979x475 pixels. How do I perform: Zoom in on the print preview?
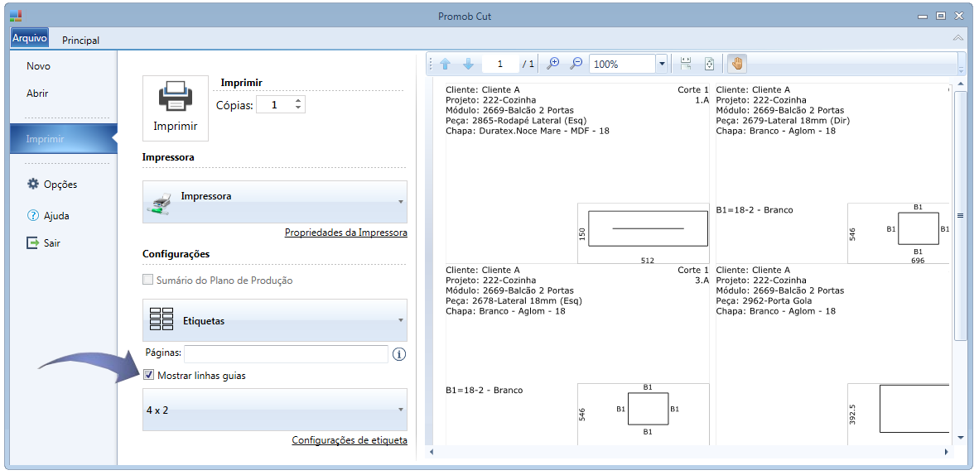coord(552,64)
